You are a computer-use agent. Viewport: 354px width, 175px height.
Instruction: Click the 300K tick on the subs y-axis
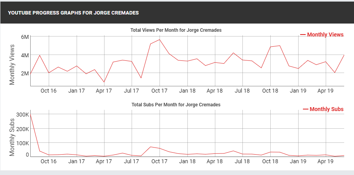click(22, 115)
